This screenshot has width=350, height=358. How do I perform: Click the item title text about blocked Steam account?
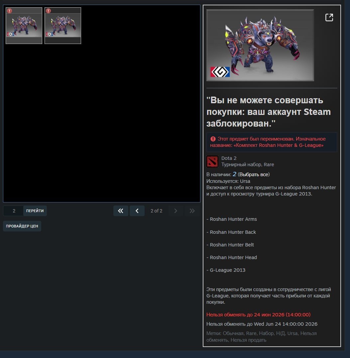tap(269, 112)
